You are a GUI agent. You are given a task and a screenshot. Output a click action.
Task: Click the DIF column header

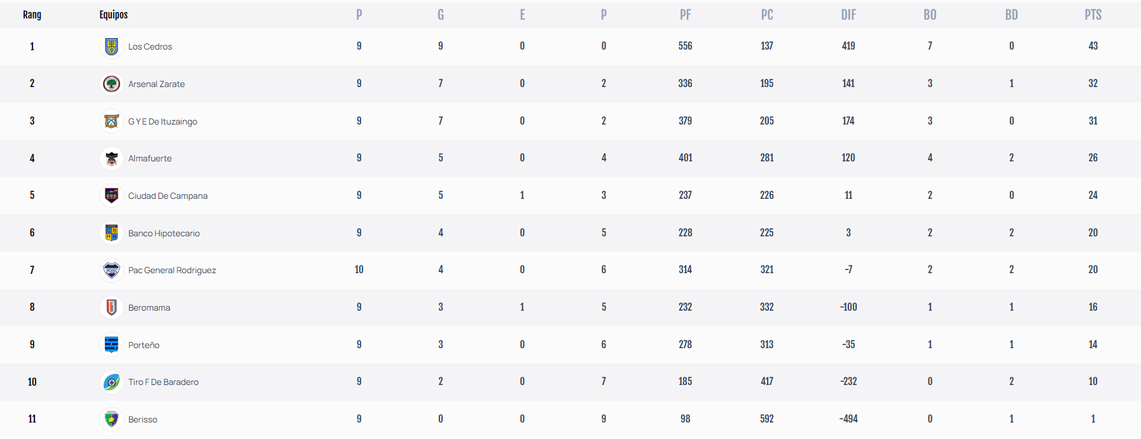[848, 15]
